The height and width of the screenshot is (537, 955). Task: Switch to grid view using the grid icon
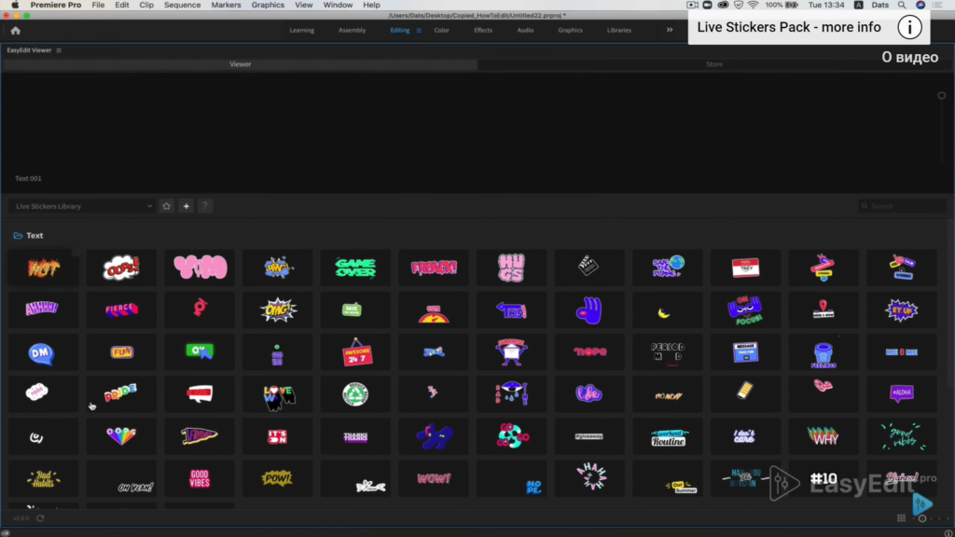[901, 518]
